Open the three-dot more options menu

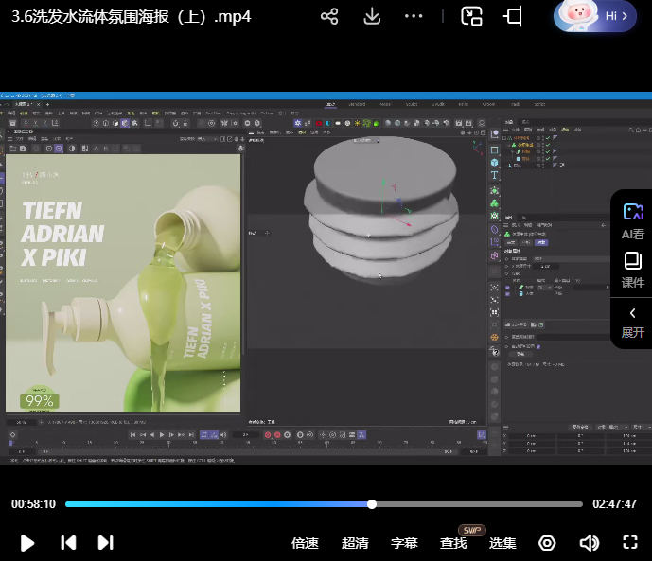coord(414,17)
